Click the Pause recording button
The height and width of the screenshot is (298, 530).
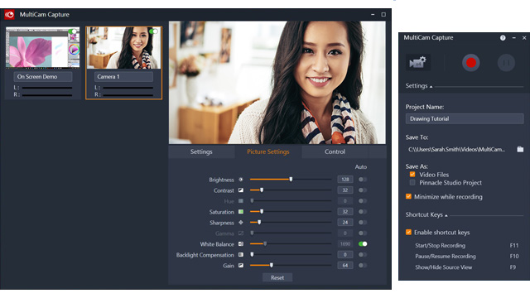[506, 63]
